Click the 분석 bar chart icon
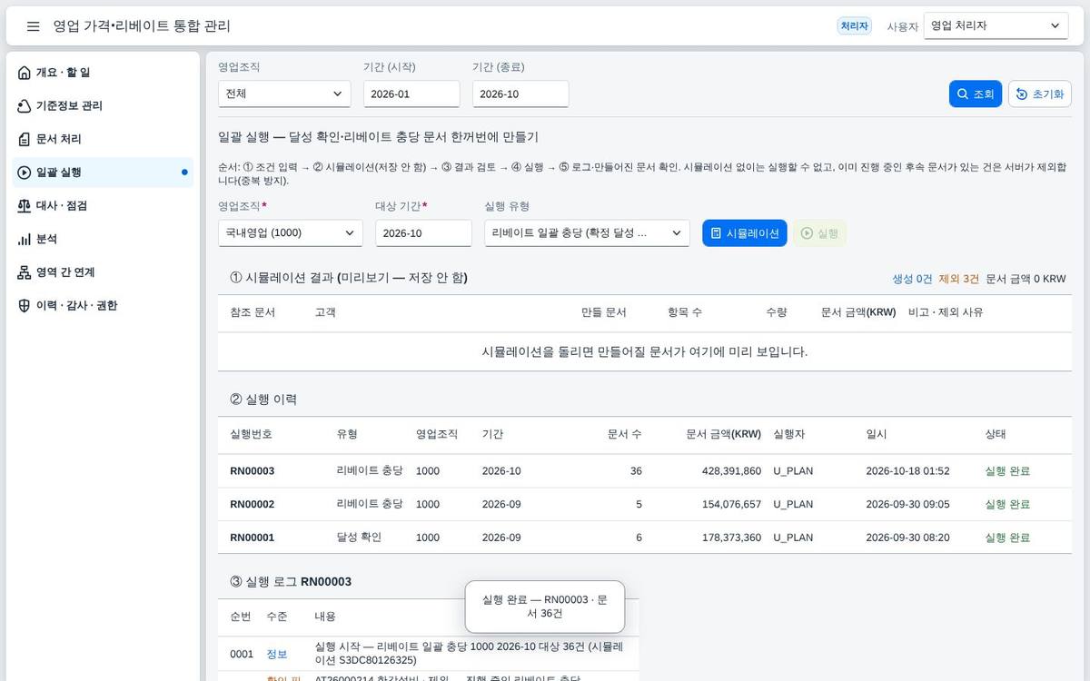1090x681 pixels. coord(25,239)
